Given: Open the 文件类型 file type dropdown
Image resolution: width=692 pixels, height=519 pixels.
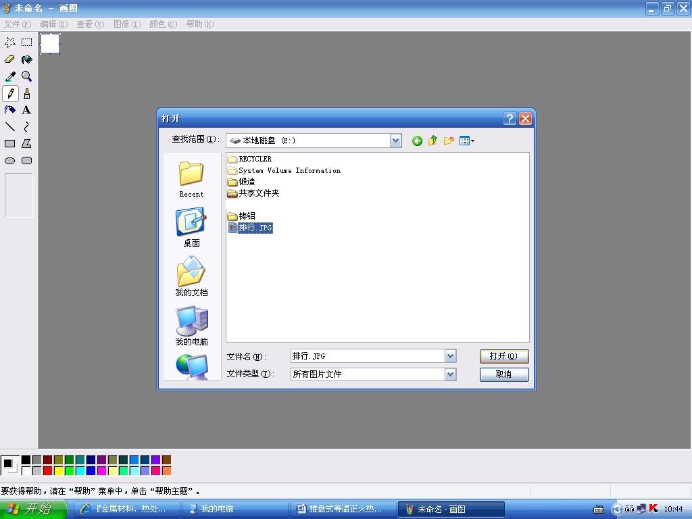Looking at the screenshot, I should coord(450,374).
